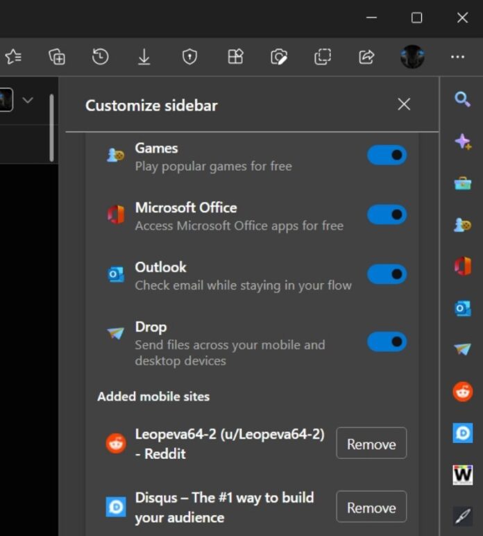This screenshot has height=536, width=483.
Task: Click the Share toolbar icon
Action: click(x=366, y=57)
